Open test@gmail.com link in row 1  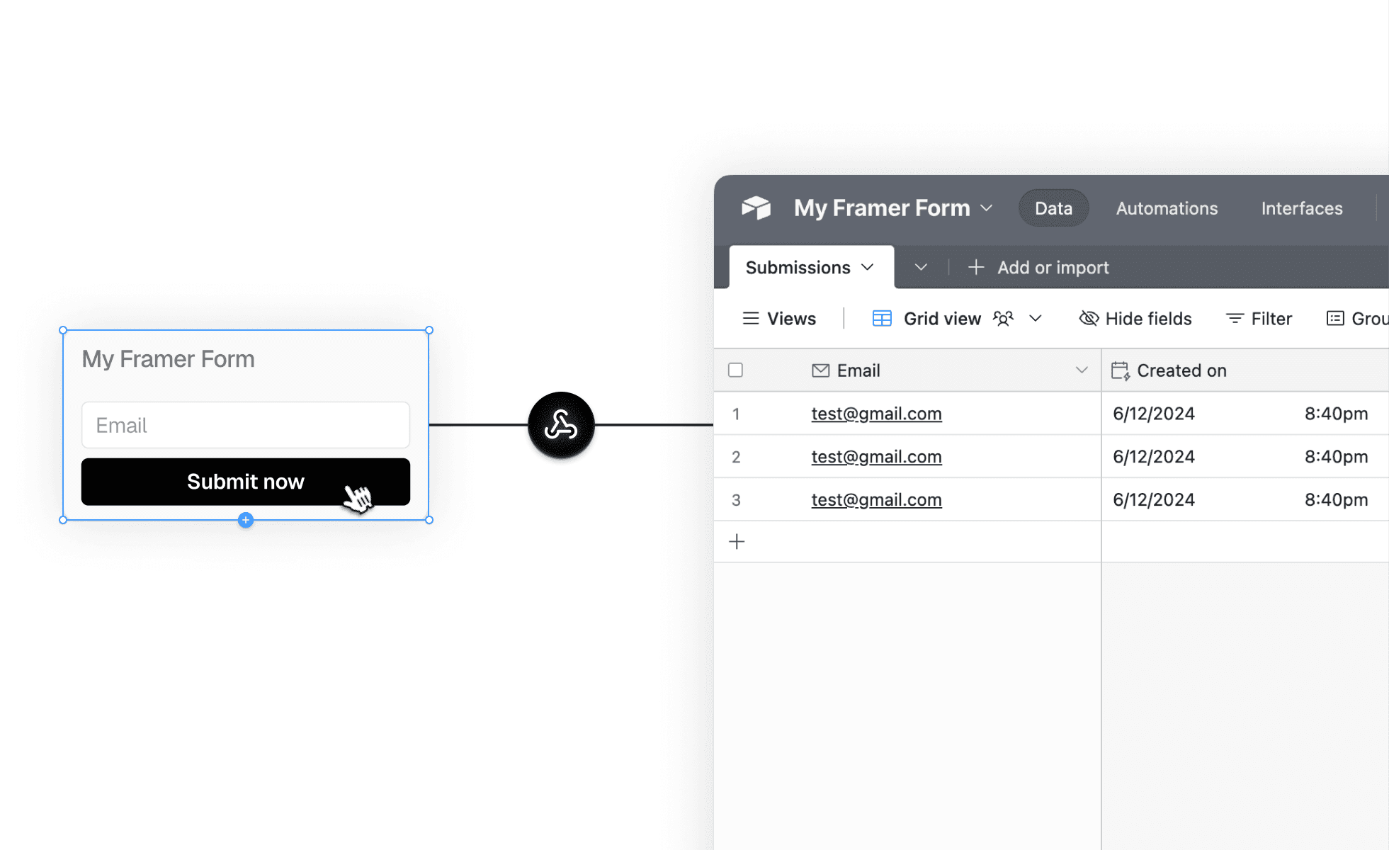tap(876, 414)
